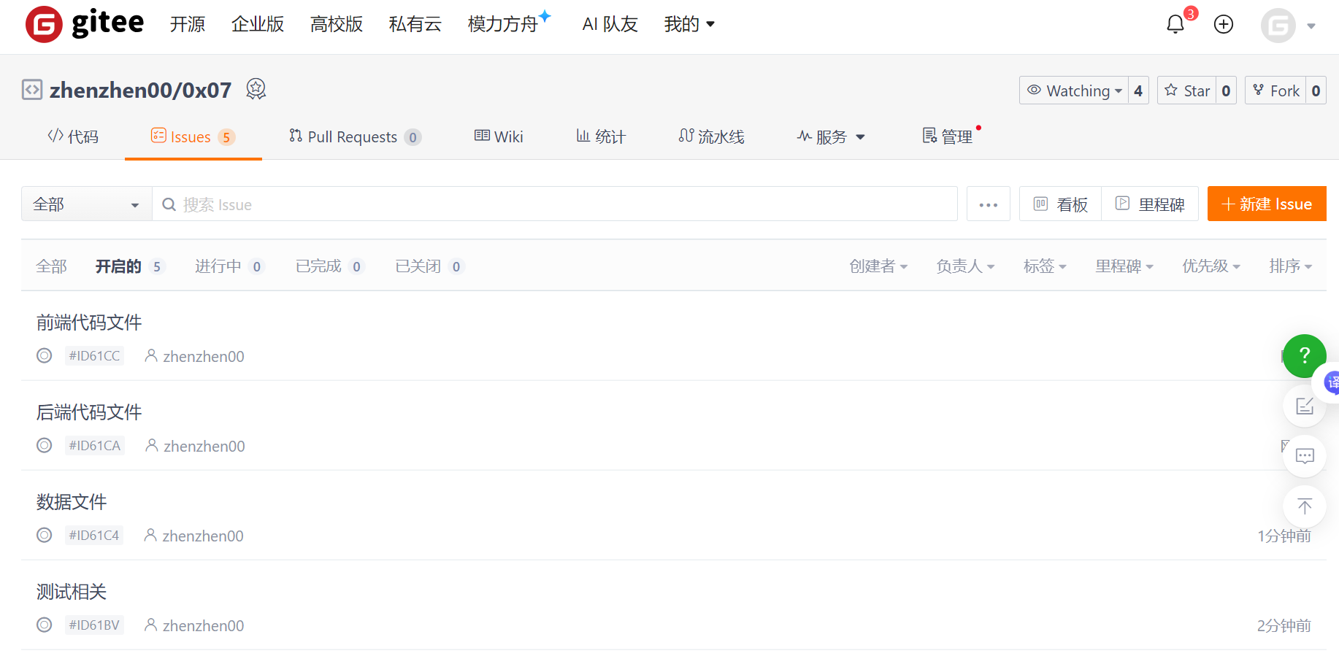Filter issues by 全部 status

coord(51,266)
